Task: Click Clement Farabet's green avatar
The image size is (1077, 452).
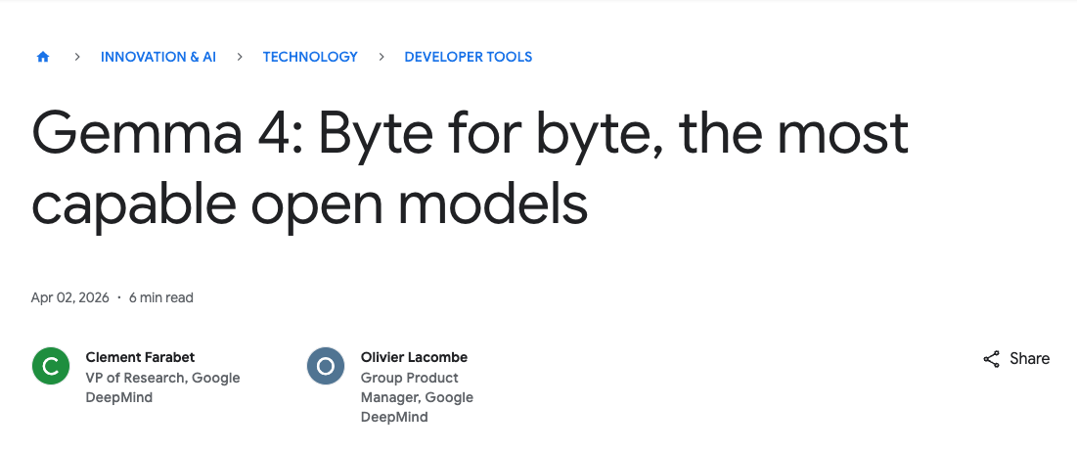Action: [51, 366]
